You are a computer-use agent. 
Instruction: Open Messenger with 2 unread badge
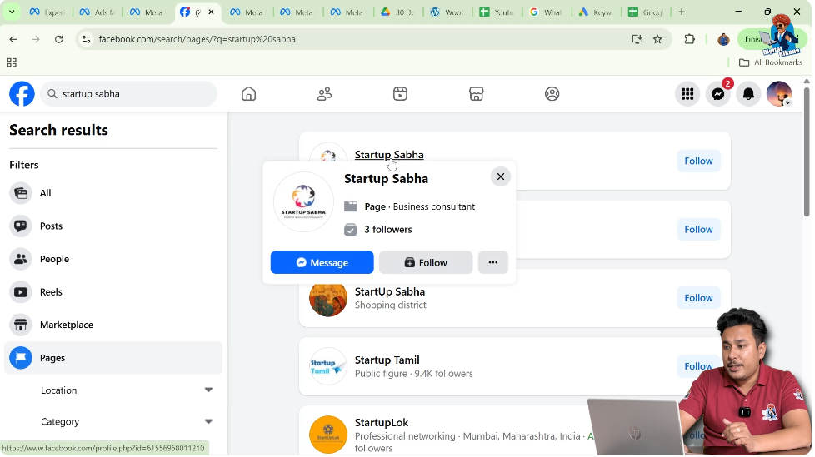[718, 94]
